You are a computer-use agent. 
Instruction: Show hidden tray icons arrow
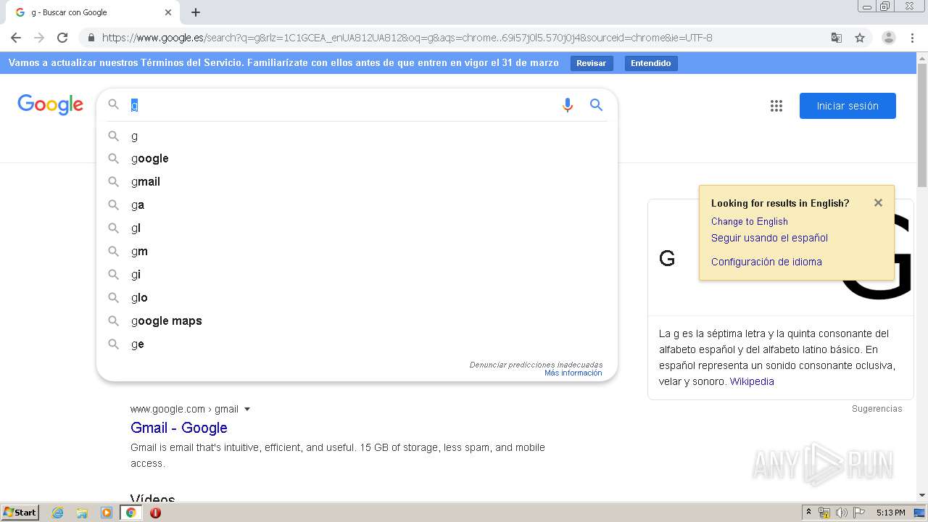[x=808, y=513]
